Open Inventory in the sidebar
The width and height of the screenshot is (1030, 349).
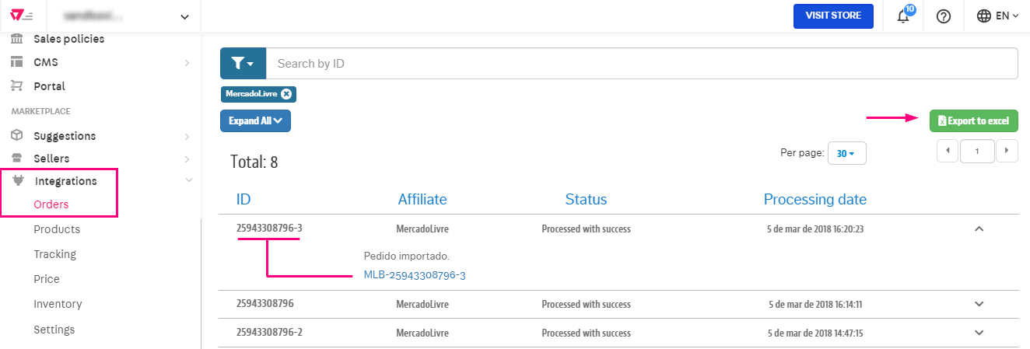58,304
